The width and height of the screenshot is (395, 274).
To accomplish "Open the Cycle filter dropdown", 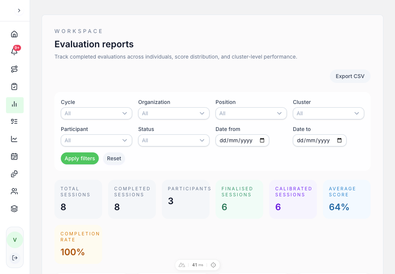I will pyautogui.click(x=96, y=113).
